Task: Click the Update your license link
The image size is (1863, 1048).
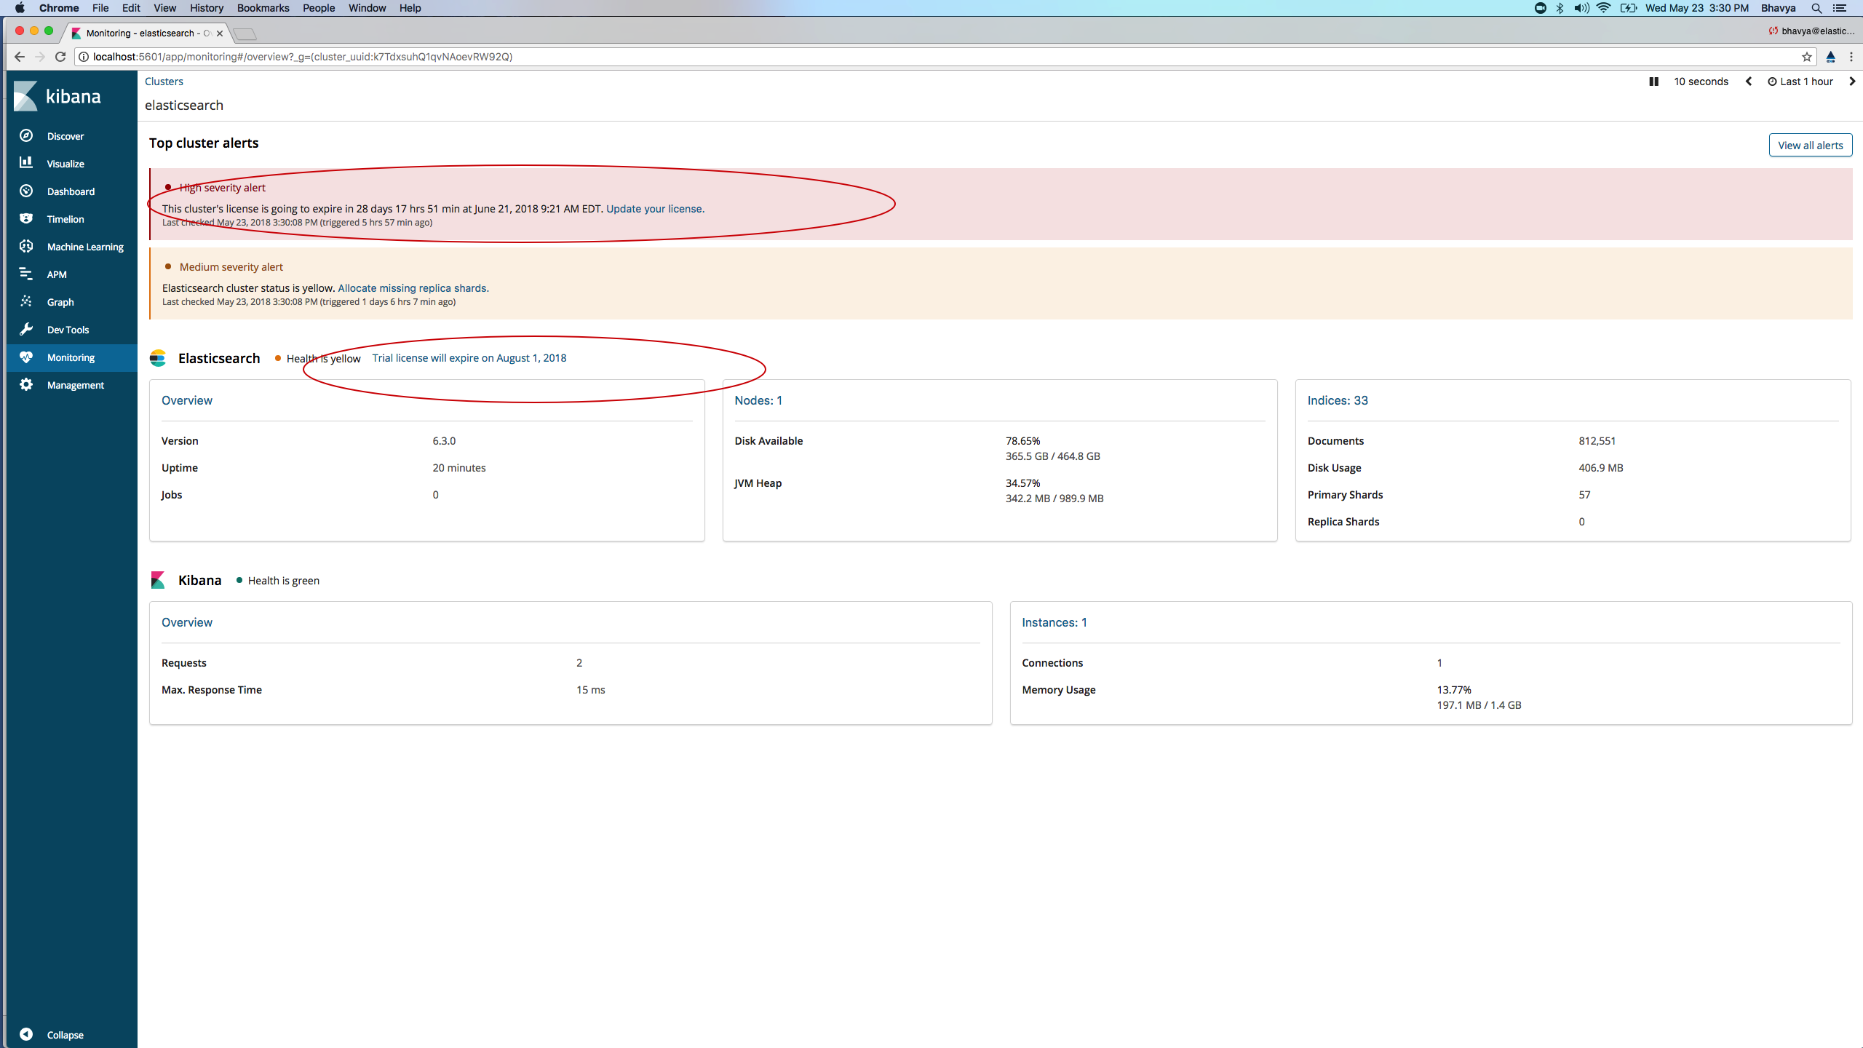Action: 654,208
